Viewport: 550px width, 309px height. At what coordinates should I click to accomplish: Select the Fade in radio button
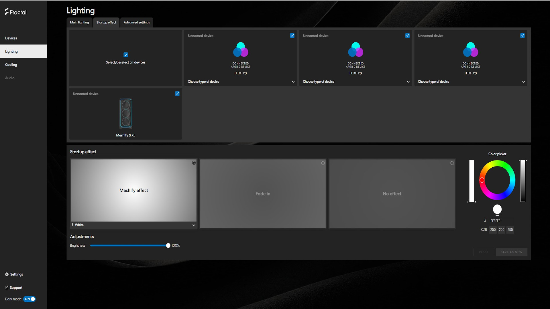(x=323, y=163)
